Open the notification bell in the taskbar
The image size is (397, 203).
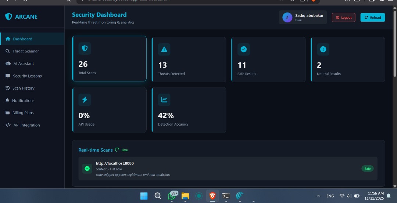[x=389, y=196]
